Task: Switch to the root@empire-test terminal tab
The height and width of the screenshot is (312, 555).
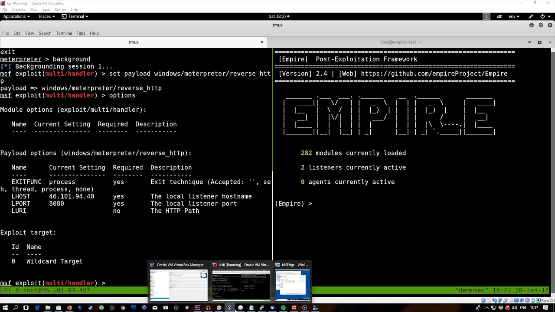Action: (x=401, y=42)
